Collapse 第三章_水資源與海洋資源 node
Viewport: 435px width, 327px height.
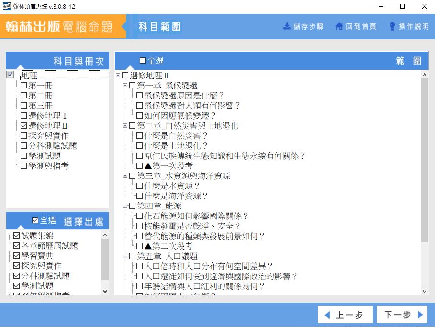[125, 176]
